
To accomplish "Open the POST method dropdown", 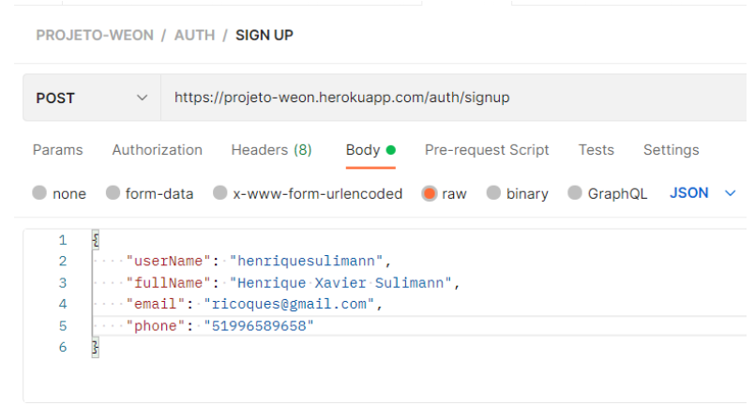I will 92,98.
